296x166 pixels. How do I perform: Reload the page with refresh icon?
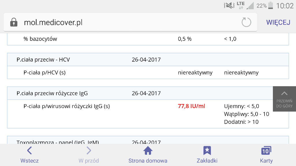(246, 22)
